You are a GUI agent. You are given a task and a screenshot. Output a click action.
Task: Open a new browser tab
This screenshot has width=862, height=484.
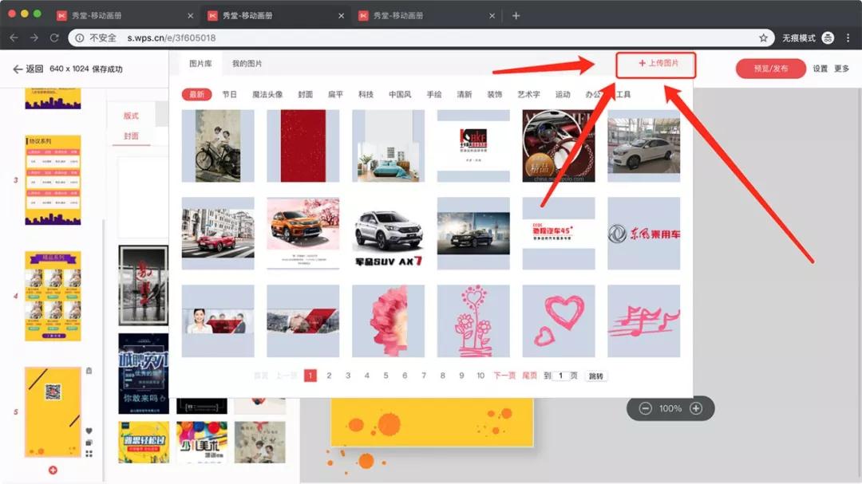tap(516, 16)
